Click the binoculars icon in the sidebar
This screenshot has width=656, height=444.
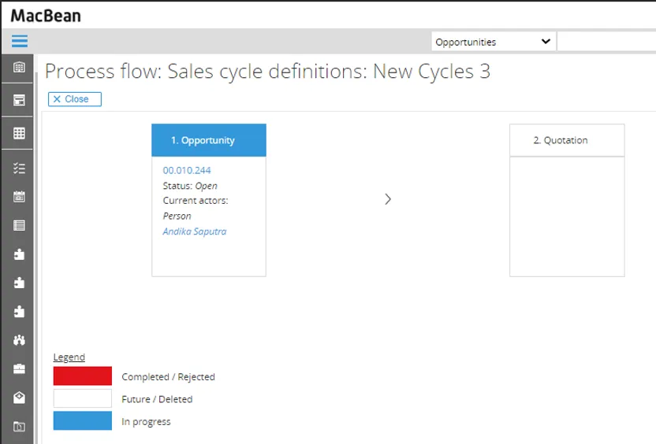[x=20, y=340]
